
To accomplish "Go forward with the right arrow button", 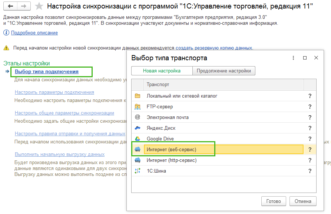I will click(x=24, y=6).
